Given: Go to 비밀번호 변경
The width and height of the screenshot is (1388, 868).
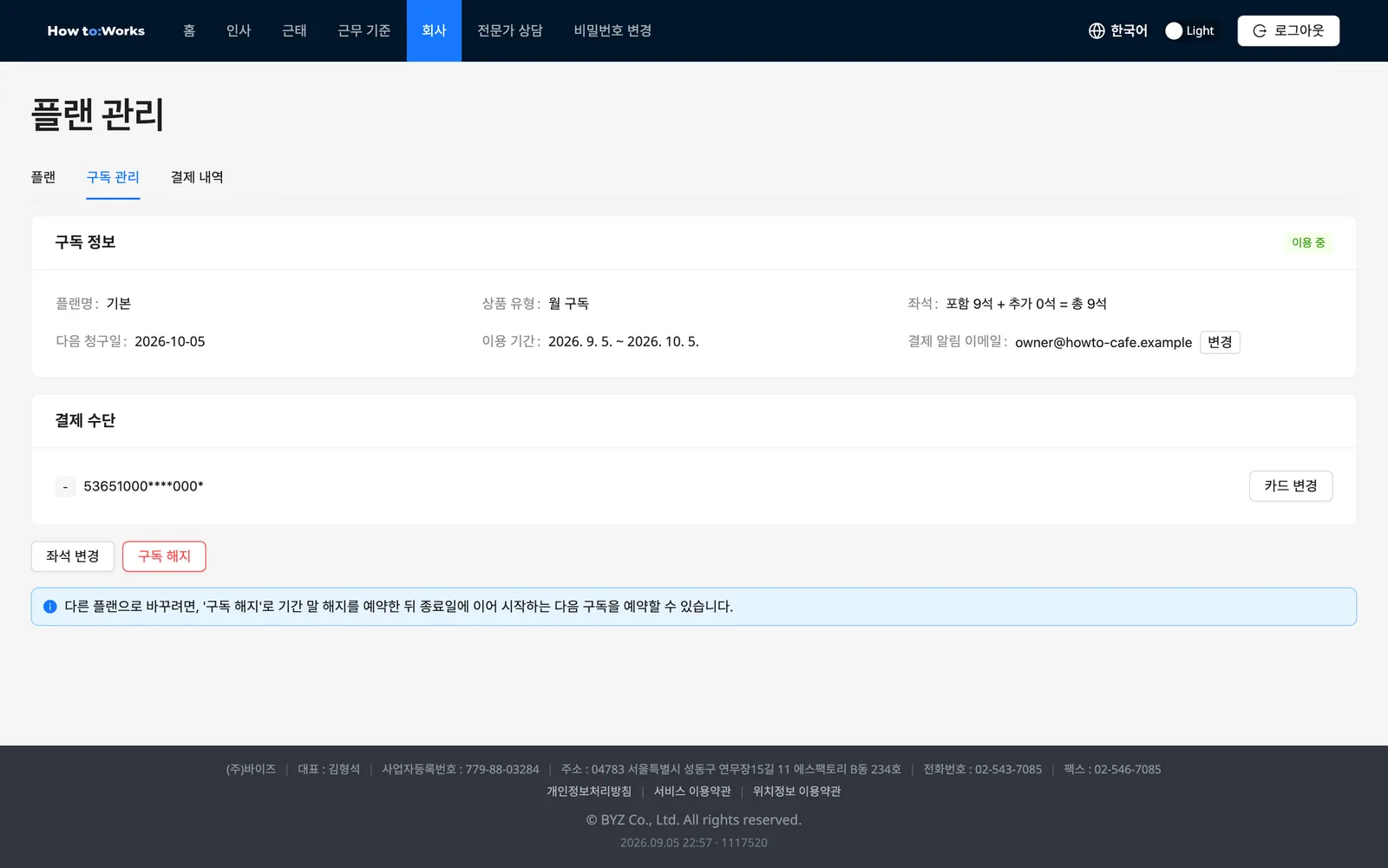Looking at the screenshot, I should (612, 30).
